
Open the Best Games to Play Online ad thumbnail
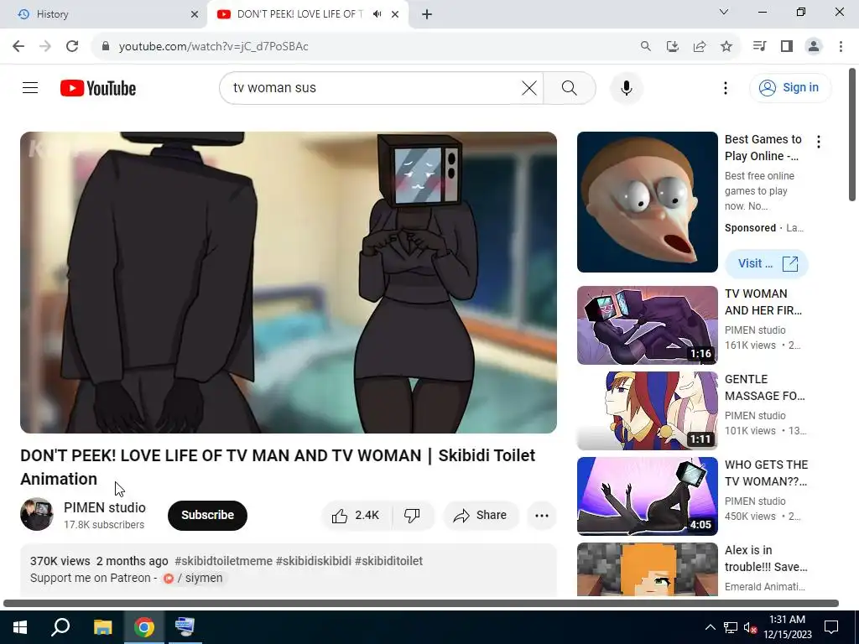point(648,202)
